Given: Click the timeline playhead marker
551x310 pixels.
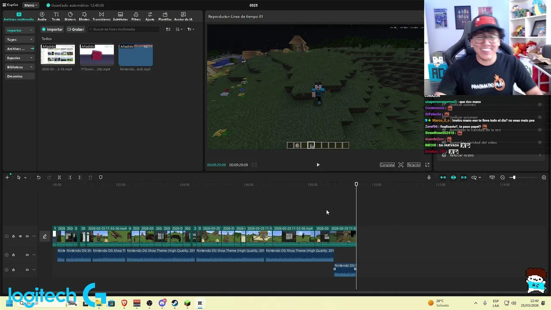Looking at the screenshot, I should coord(356,184).
